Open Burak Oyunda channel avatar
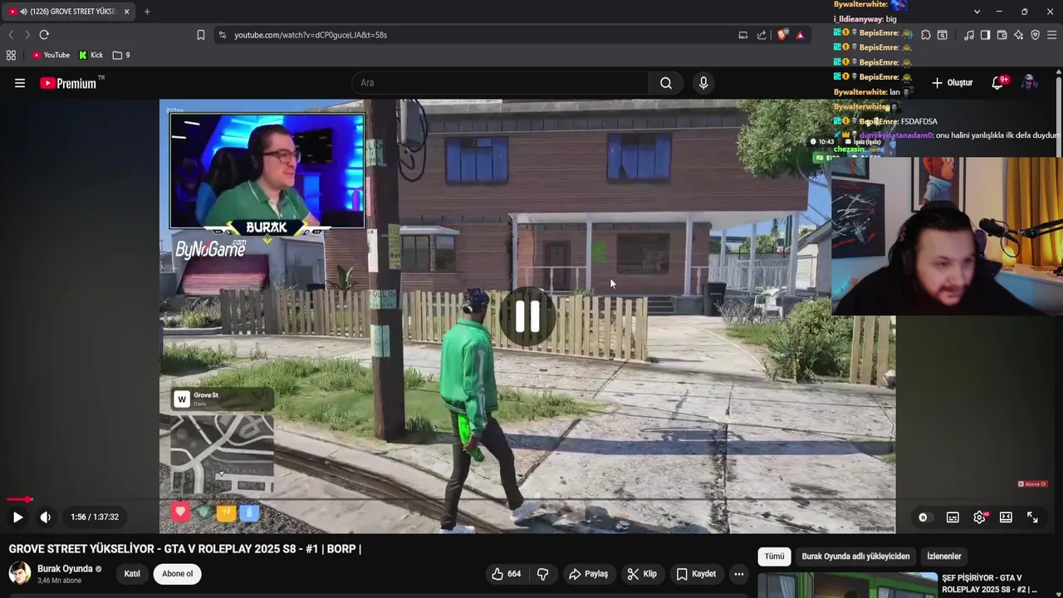 (x=20, y=573)
